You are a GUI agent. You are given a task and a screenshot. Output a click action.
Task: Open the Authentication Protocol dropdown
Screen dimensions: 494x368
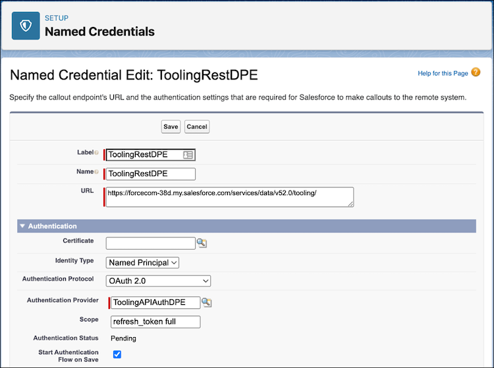click(x=158, y=281)
